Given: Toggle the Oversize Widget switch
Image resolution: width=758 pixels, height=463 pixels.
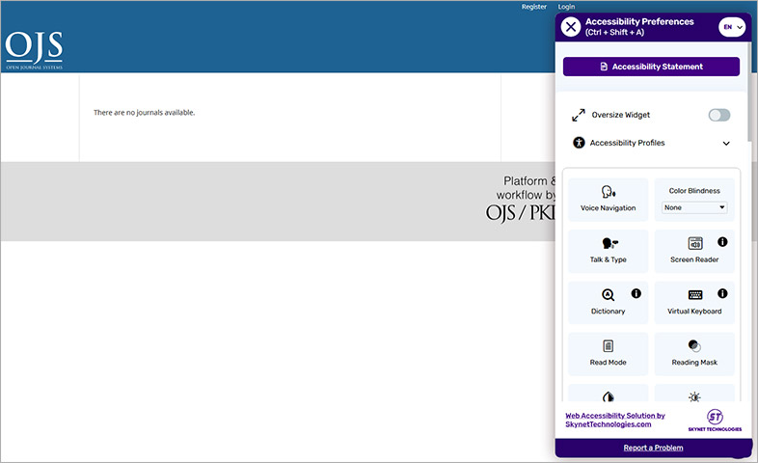Looking at the screenshot, I should [x=718, y=115].
